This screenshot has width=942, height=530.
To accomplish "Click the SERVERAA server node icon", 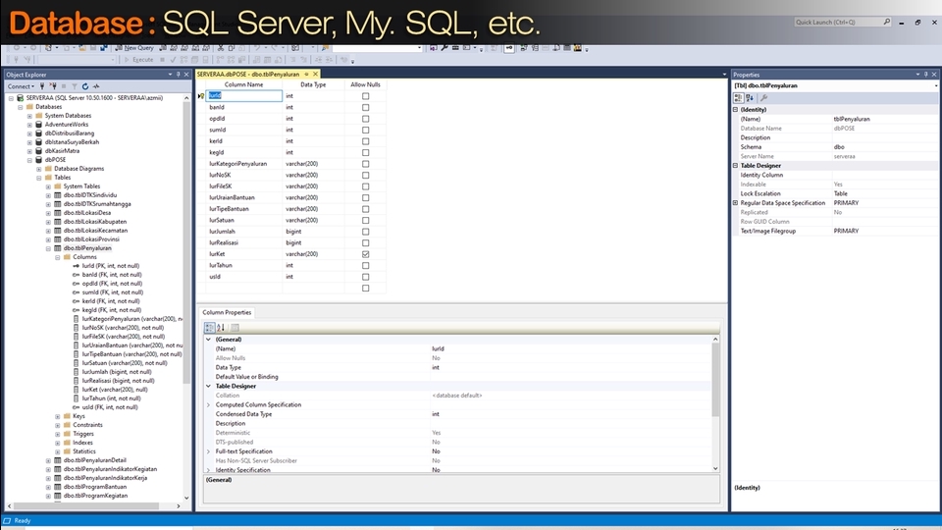I will 21,98.
